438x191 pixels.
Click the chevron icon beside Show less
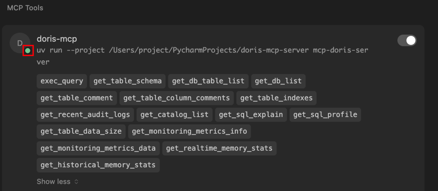pyautogui.click(x=76, y=182)
